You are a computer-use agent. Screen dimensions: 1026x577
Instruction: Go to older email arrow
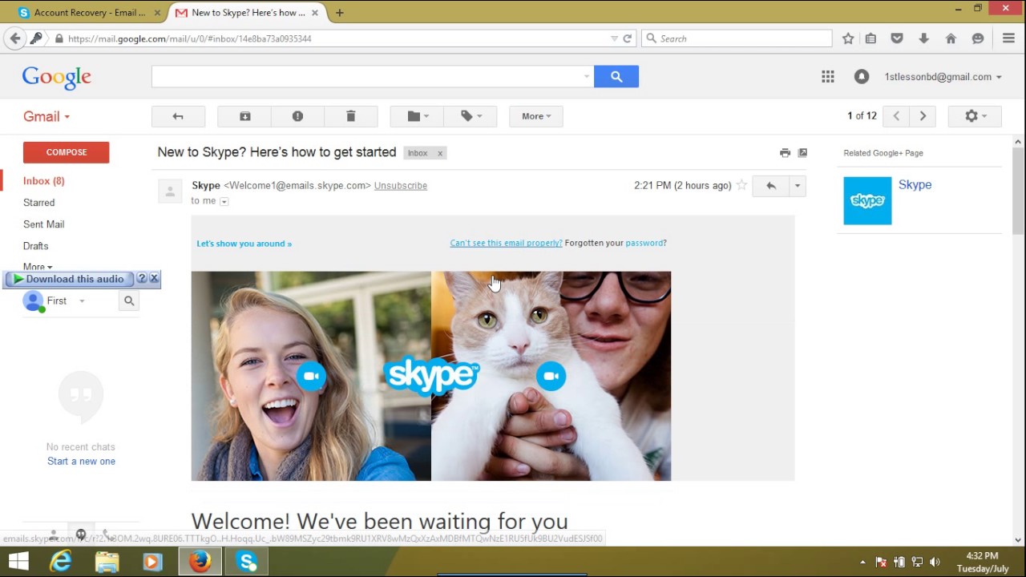click(x=923, y=116)
